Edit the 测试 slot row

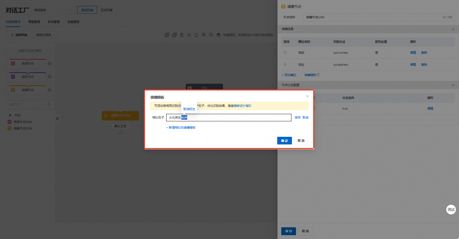(413, 53)
